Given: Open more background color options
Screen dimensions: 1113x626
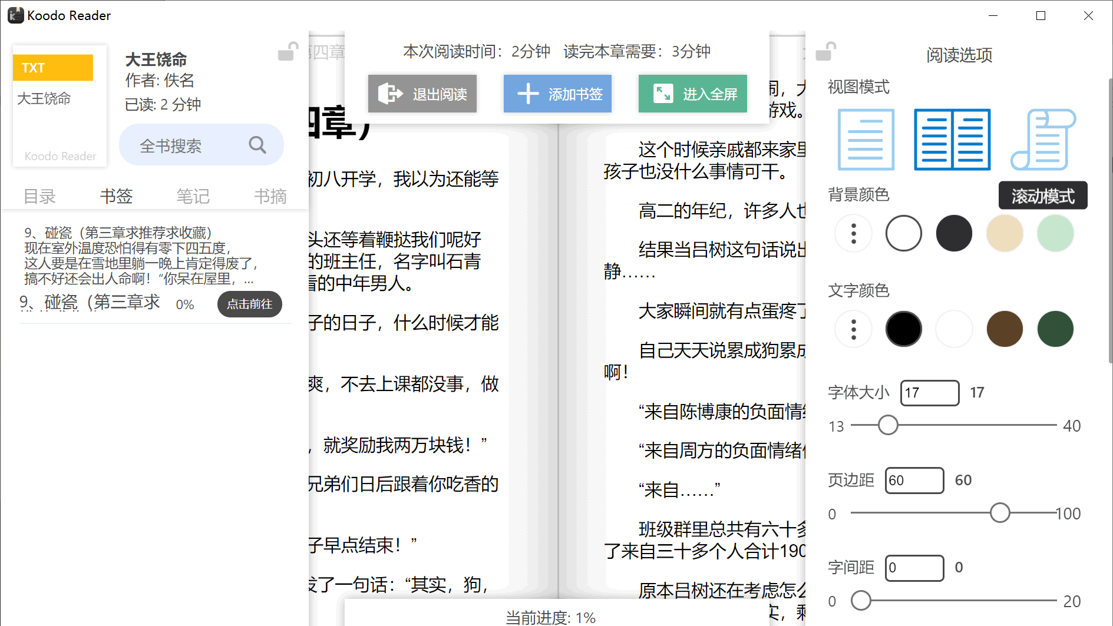Looking at the screenshot, I should (853, 233).
